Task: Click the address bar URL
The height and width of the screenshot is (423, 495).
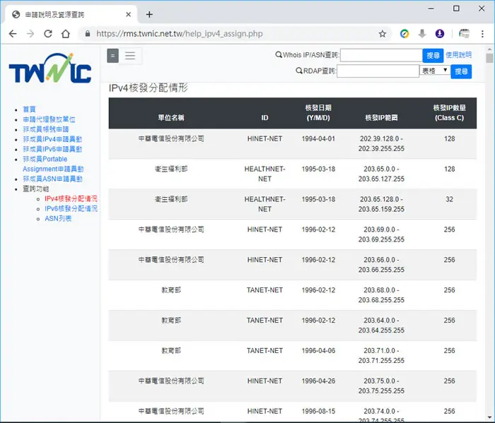Action: point(180,34)
